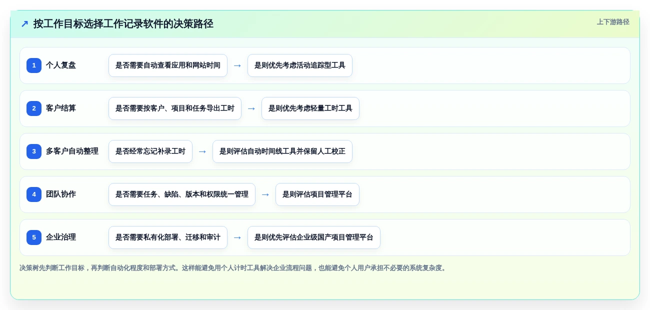Screen dimensions: 650x310
Task: Select the 多客户自动整理 row label
Action: pos(72,151)
